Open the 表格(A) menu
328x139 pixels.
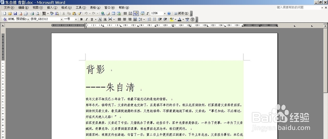[95, 8]
